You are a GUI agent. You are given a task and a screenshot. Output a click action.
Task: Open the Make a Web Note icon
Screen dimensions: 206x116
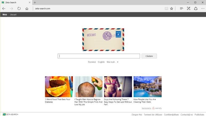click(x=189, y=9)
